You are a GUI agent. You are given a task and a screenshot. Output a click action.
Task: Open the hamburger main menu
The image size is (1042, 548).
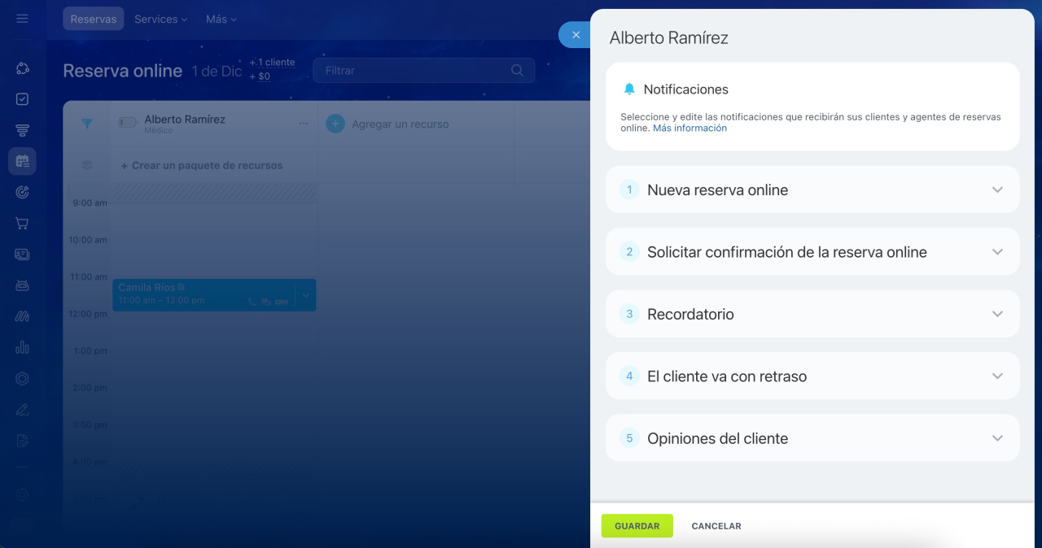(22, 19)
